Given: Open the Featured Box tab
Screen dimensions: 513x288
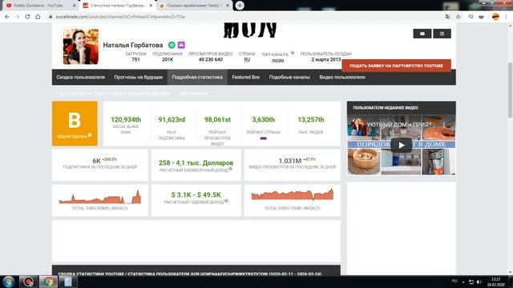Looking at the screenshot, I should pyautogui.click(x=246, y=78).
